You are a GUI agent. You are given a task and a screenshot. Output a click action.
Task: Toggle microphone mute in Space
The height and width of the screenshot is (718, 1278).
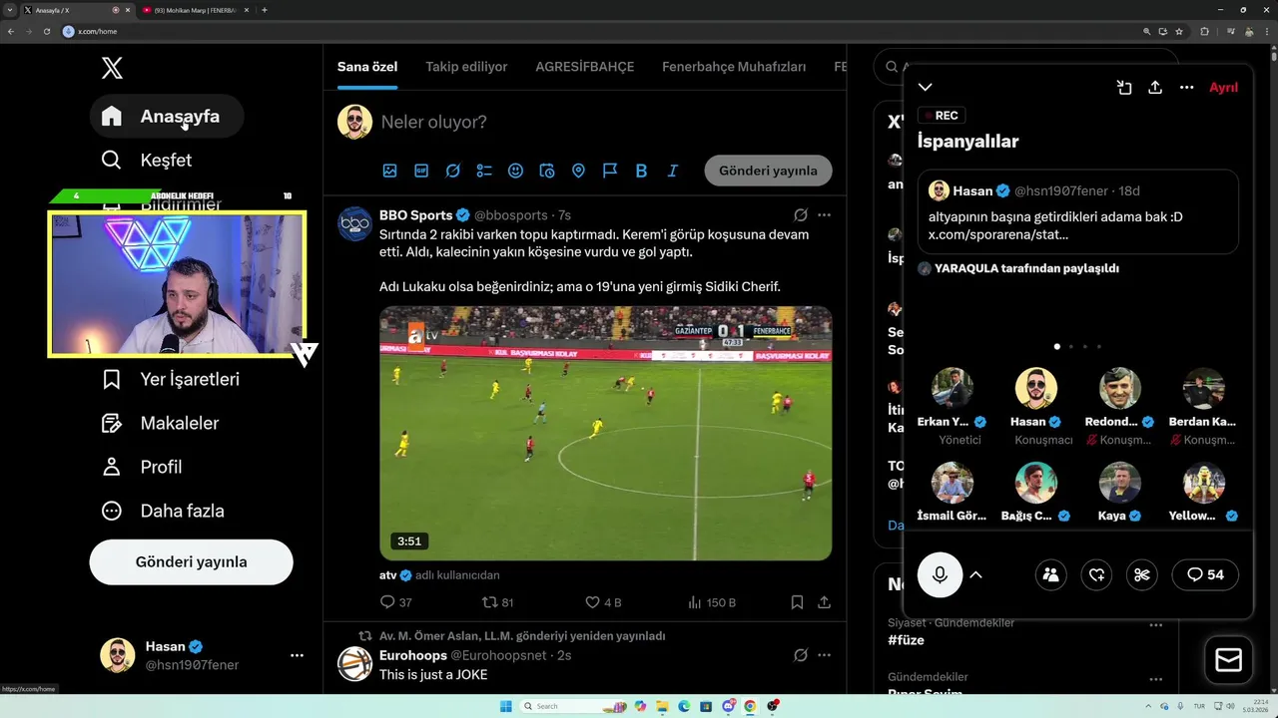click(940, 574)
